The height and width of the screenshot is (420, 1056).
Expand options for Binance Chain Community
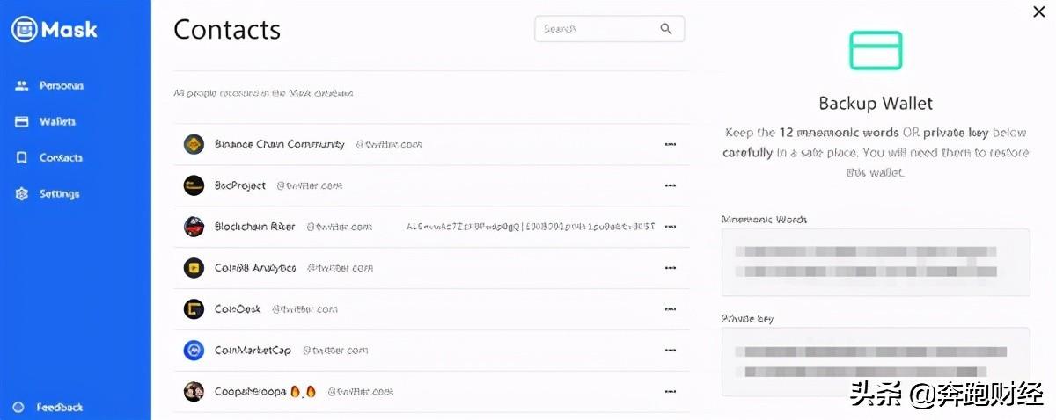click(x=671, y=144)
